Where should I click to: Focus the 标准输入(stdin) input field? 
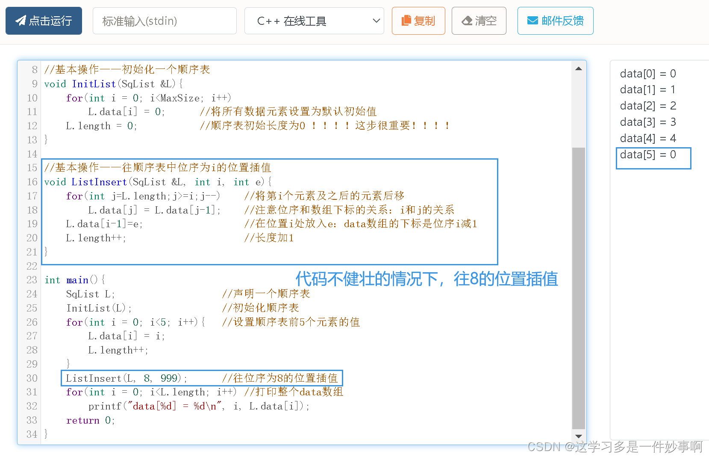pos(165,21)
